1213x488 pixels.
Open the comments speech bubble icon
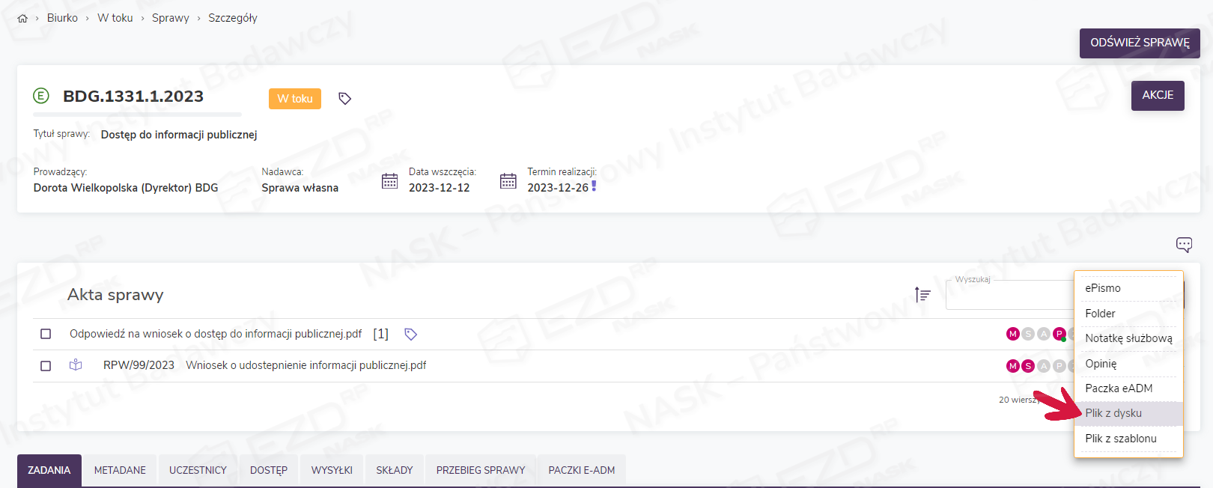[1184, 245]
